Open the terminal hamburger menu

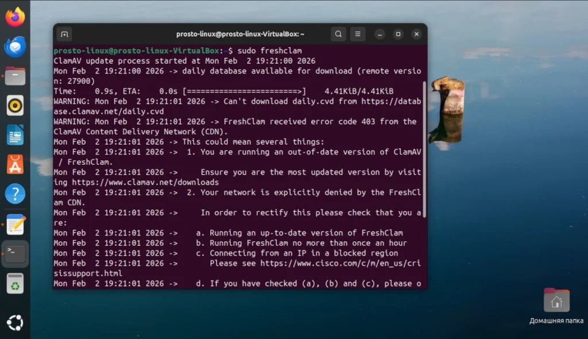tap(358, 34)
